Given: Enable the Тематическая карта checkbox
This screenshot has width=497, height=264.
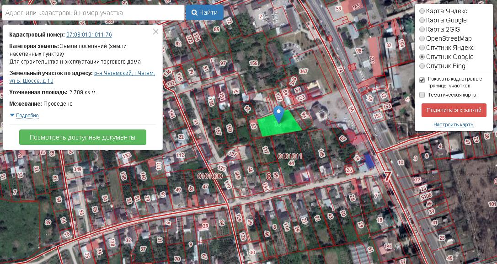Looking at the screenshot, I should click(422, 95).
